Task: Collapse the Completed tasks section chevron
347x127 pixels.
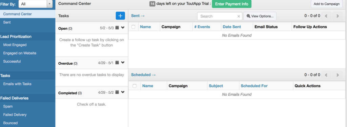Action: tap(123, 92)
